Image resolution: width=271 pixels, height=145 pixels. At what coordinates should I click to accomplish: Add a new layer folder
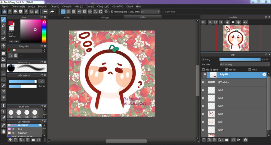click(x=227, y=140)
